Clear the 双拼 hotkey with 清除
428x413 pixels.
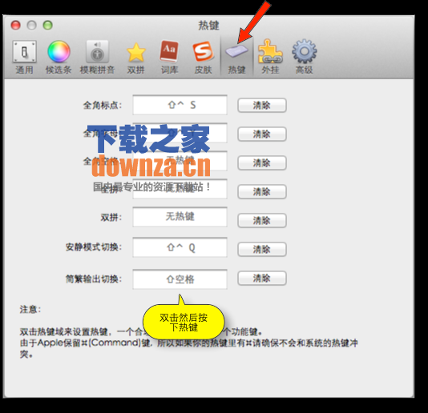coord(262,221)
